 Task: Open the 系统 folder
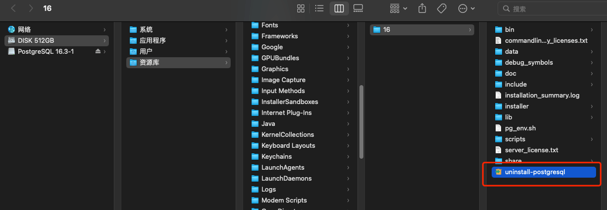(x=178, y=30)
